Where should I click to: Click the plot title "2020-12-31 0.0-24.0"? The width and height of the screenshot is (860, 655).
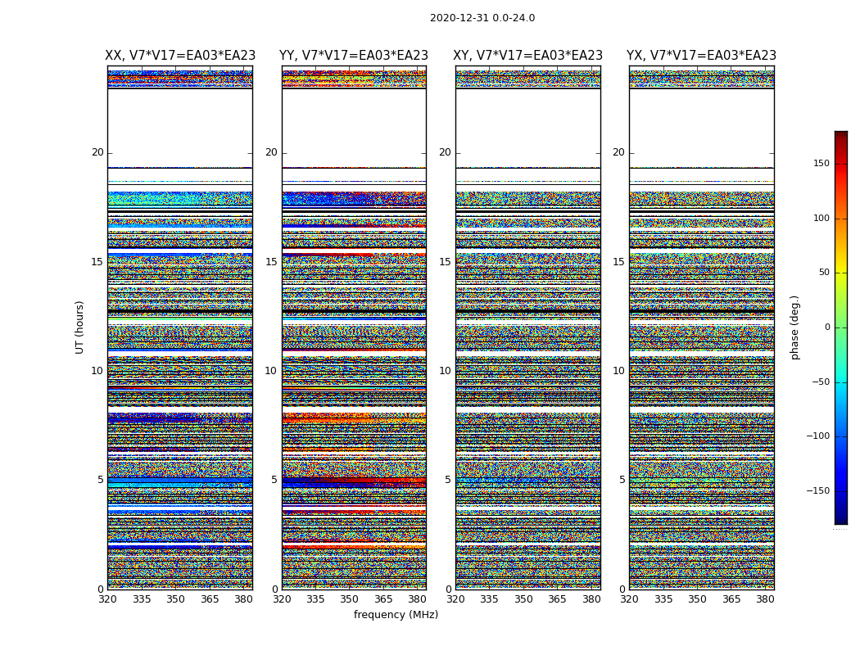482,18
